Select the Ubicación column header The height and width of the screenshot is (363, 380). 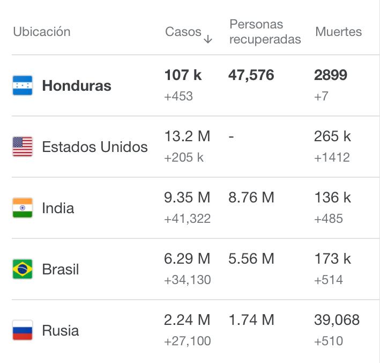pyautogui.click(x=42, y=32)
